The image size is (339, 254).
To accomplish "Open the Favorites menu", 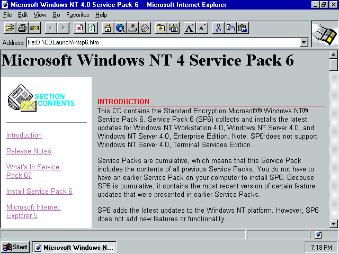I will point(78,15).
